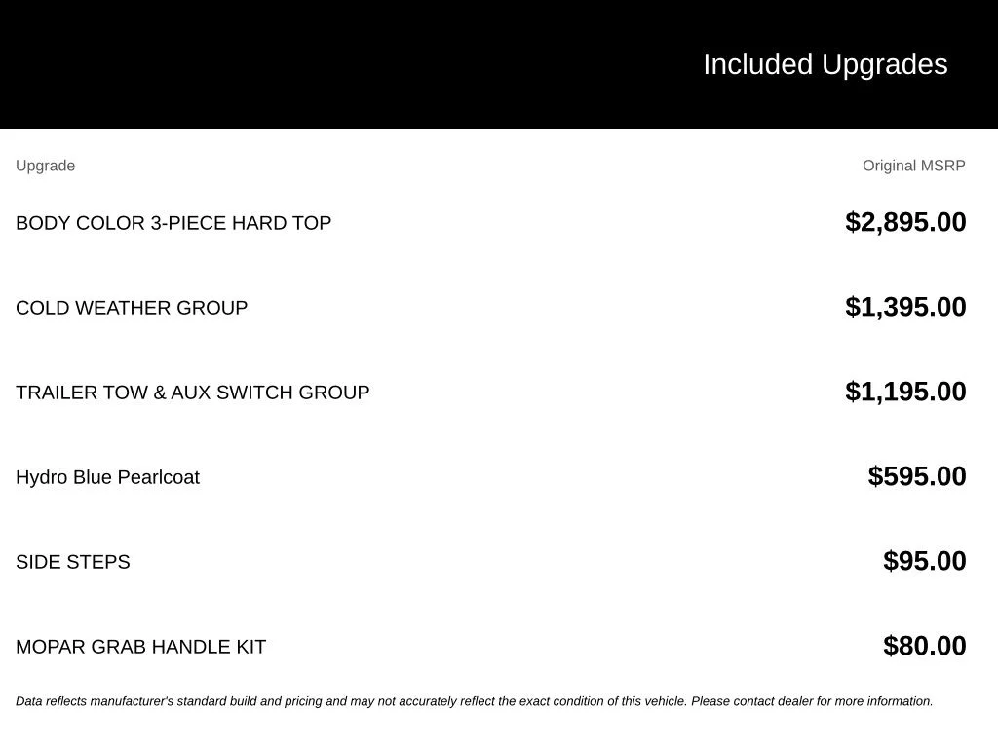Screen dimensions: 998x748
Task: Click the Included Upgrades header title
Action: (825, 64)
